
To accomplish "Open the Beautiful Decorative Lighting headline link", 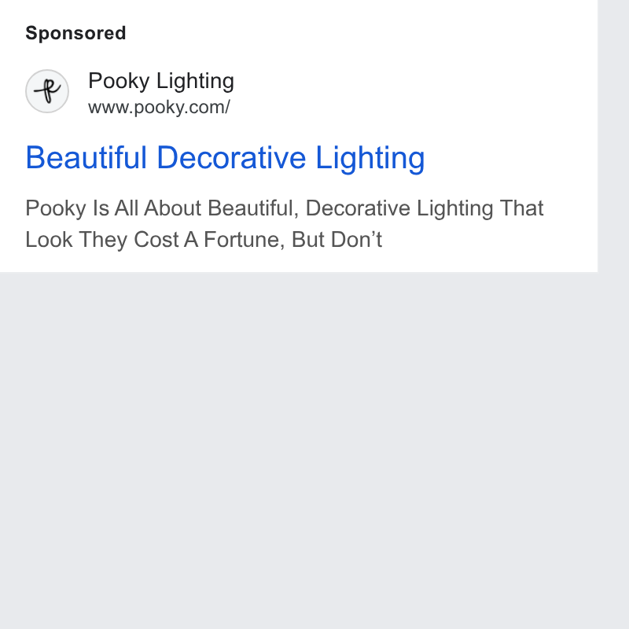I will 225,158.
